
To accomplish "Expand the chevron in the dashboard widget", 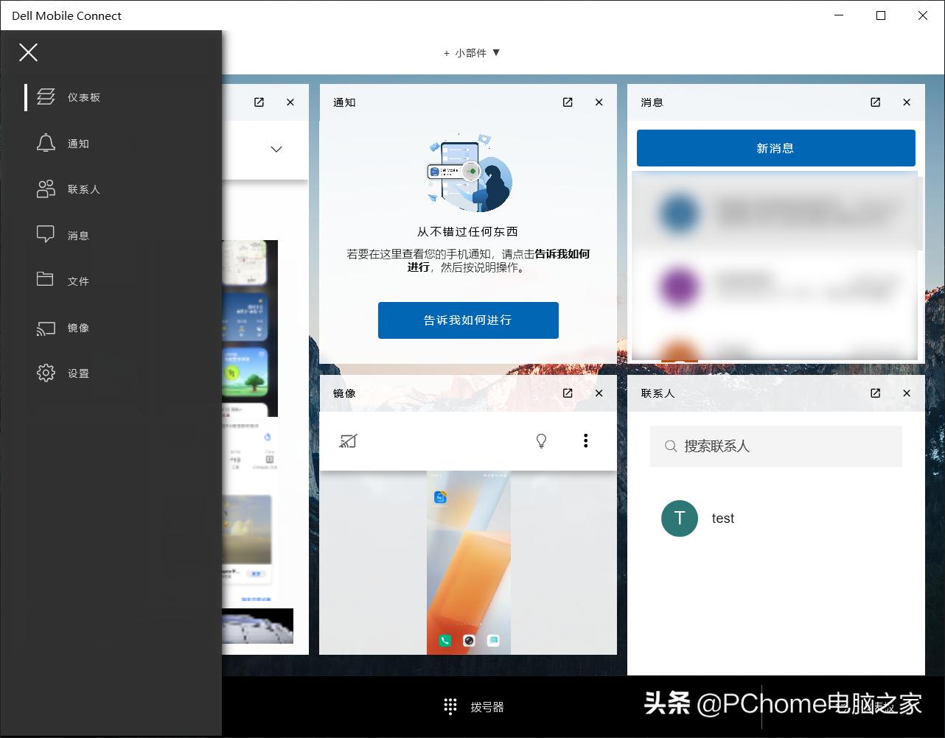I will click(x=276, y=149).
